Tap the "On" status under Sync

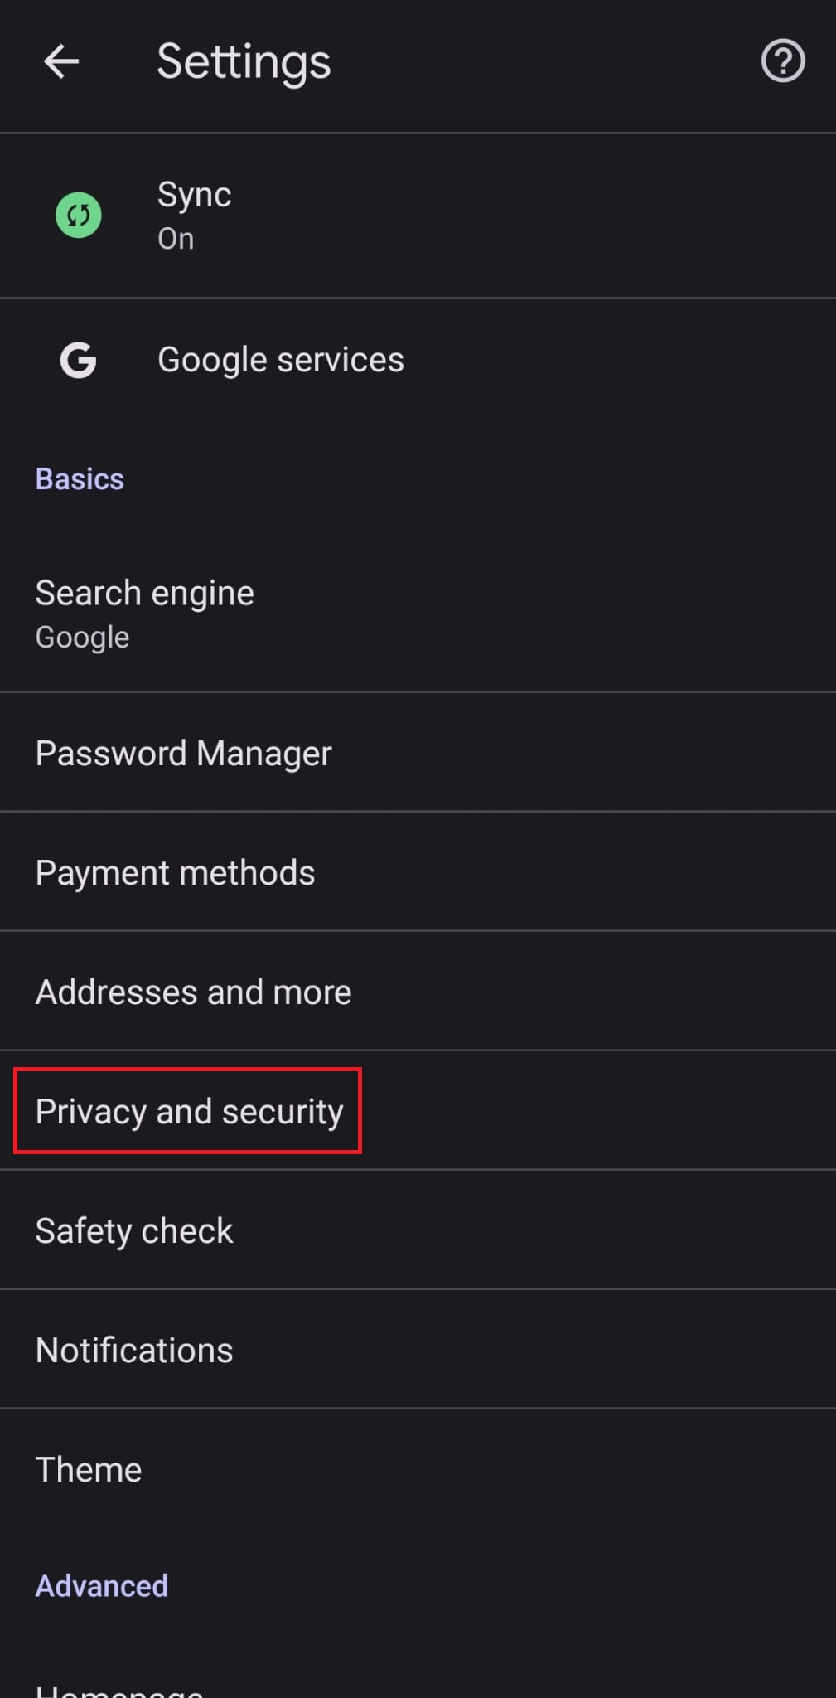(176, 239)
